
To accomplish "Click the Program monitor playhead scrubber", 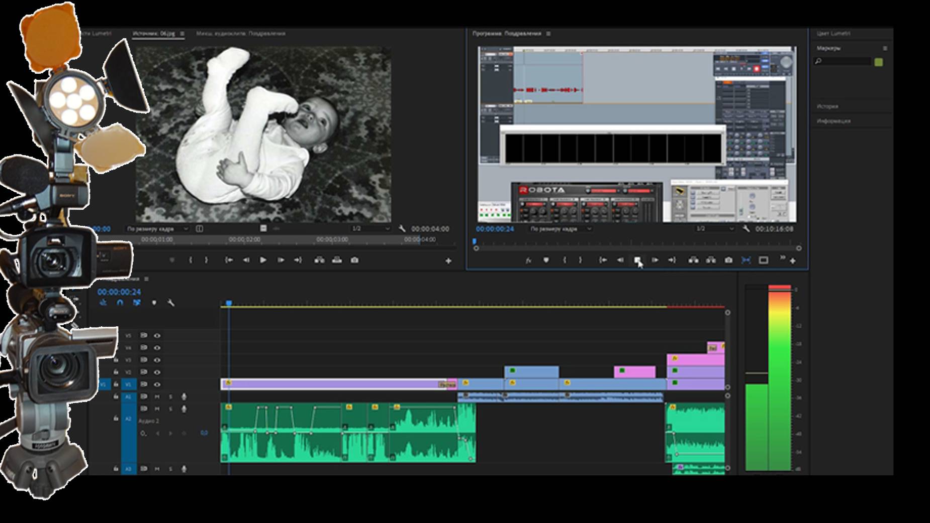I will point(474,241).
